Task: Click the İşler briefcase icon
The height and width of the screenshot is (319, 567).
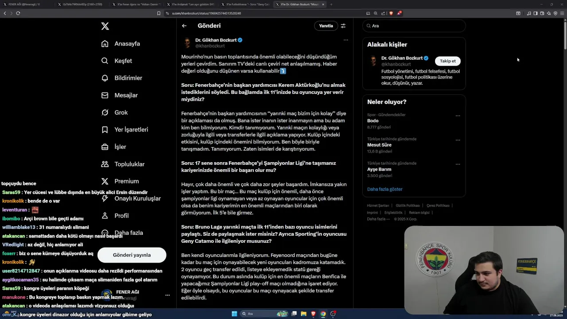Action: 105,147
